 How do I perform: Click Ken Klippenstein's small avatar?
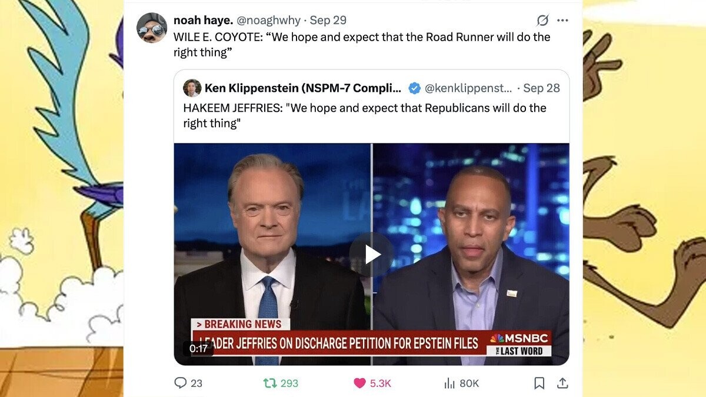[192, 88]
